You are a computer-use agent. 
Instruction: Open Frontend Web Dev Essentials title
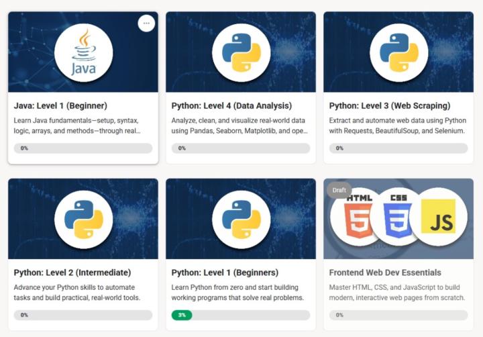coord(385,273)
